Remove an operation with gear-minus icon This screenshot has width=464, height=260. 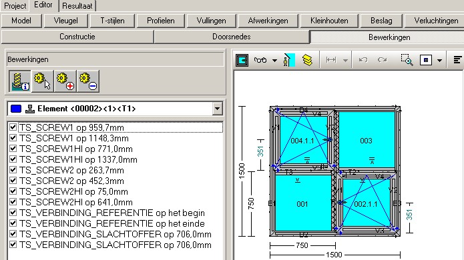click(88, 81)
